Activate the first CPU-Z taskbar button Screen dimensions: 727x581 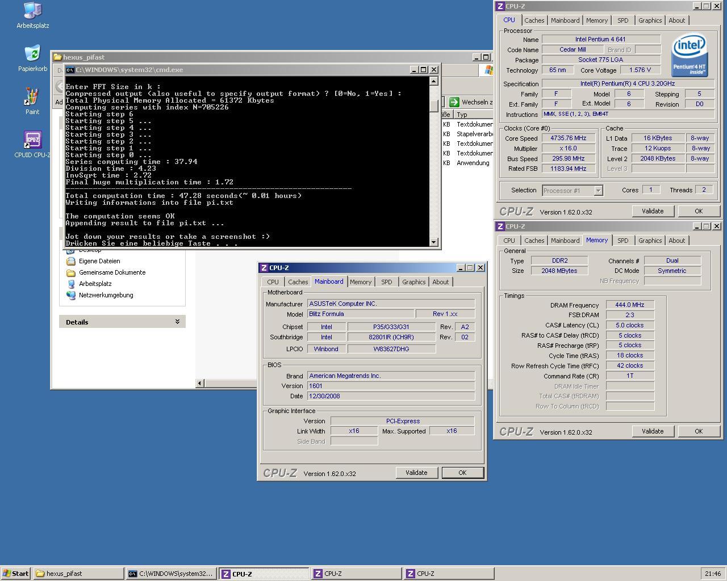point(264,574)
